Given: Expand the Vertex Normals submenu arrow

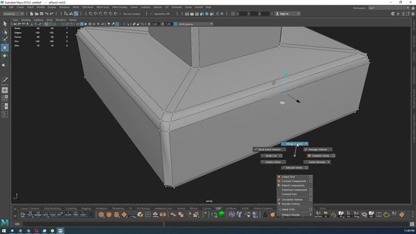Looking at the screenshot, I should 328,162.
